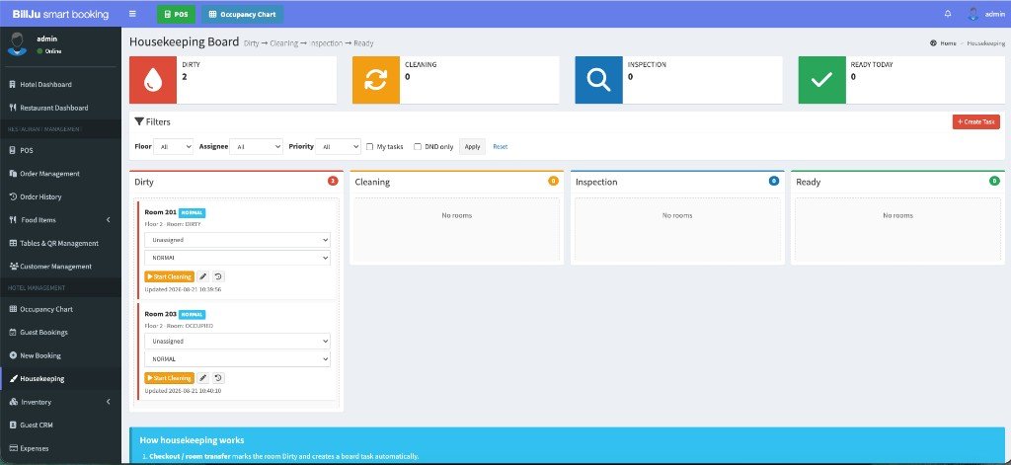Open Expenses in sidebar
Screen dimensions: 1011x465
(x=60, y=448)
